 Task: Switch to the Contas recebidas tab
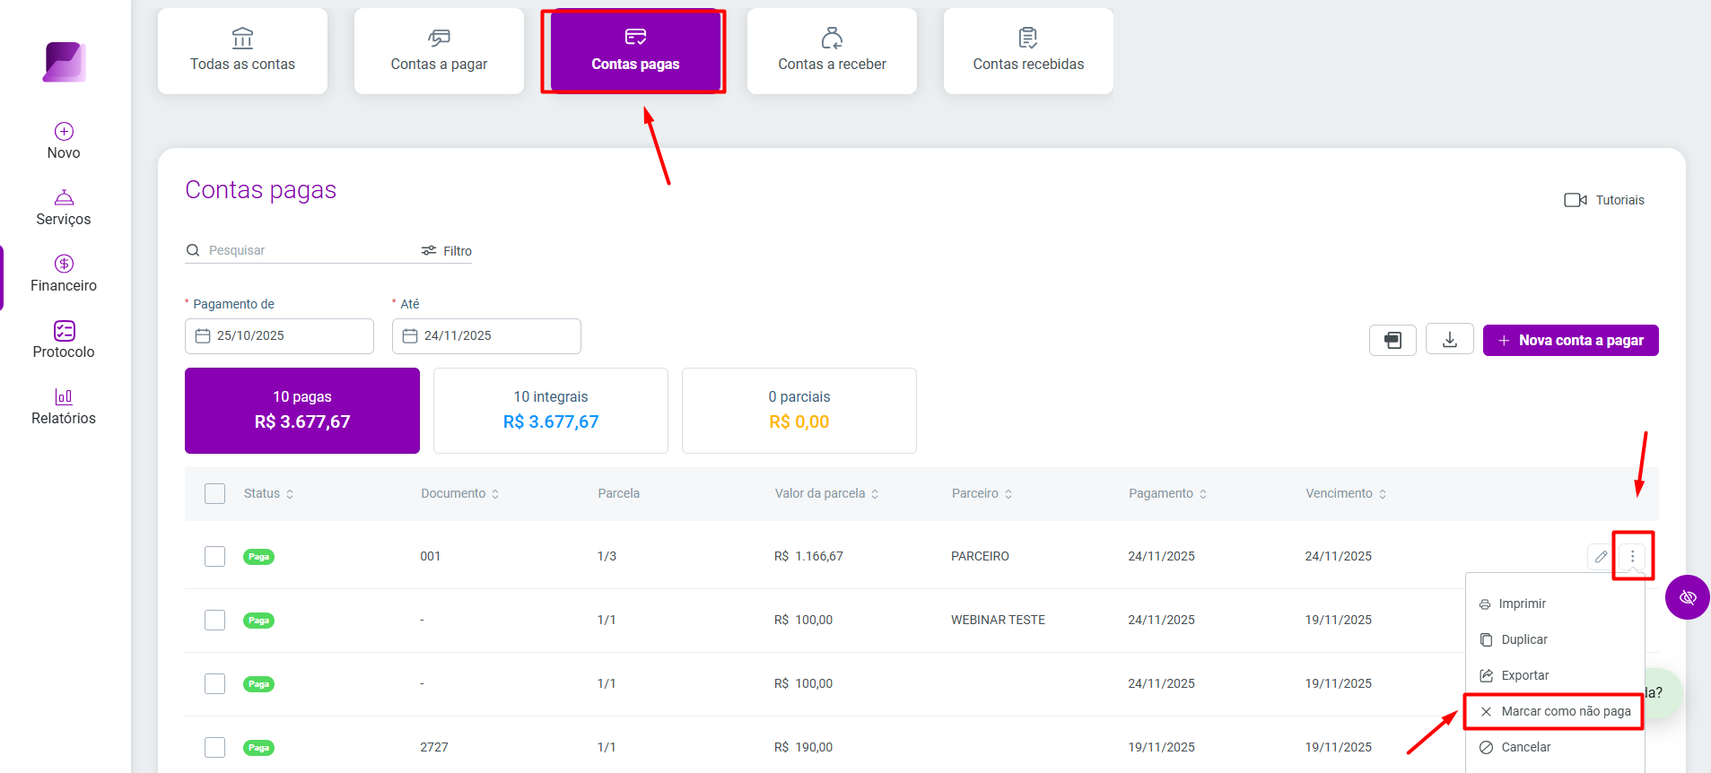click(1028, 51)
